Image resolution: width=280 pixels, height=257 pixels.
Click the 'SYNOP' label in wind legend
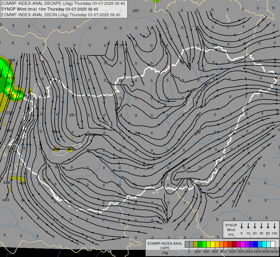[x=231, y=225]
